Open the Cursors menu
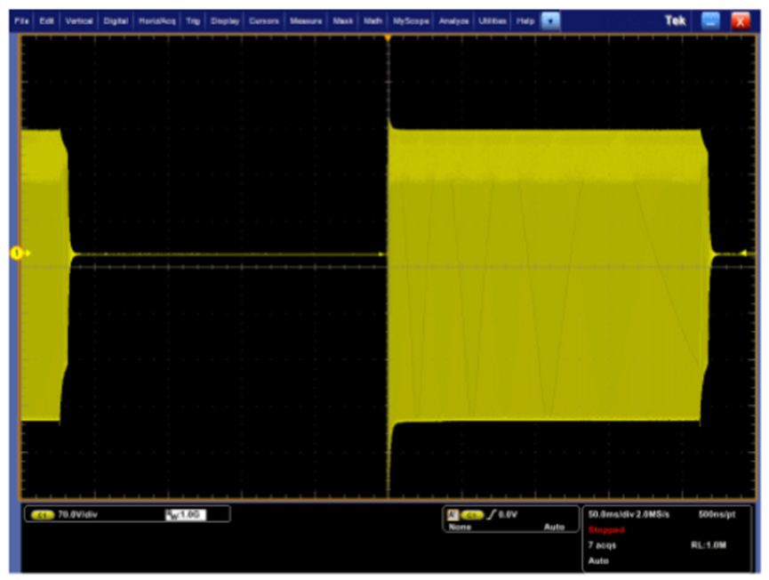Screen dimensions: 769x580 tap(264, 20)
